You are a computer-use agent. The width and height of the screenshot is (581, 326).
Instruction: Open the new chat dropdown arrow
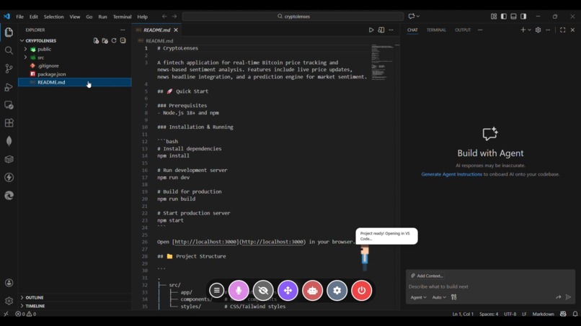coord(530,30)
